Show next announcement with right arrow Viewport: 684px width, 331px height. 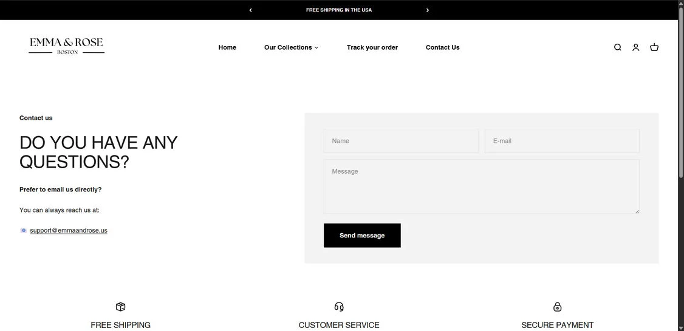click(428, 10)
